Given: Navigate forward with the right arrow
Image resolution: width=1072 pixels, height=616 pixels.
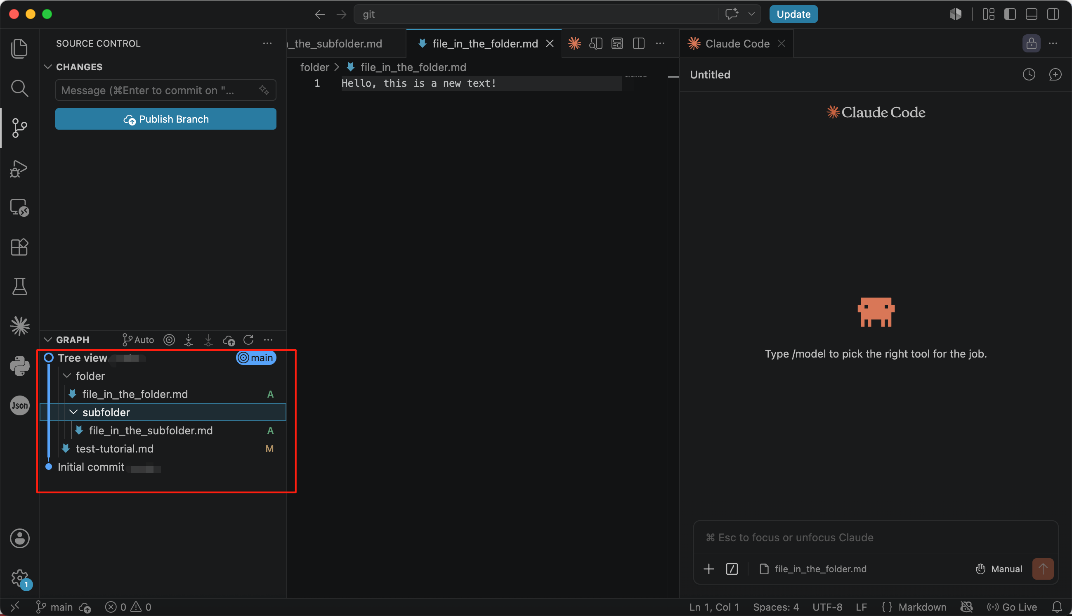Looking at the screenshot, I should pyautogui.click(x=341, y=14).
